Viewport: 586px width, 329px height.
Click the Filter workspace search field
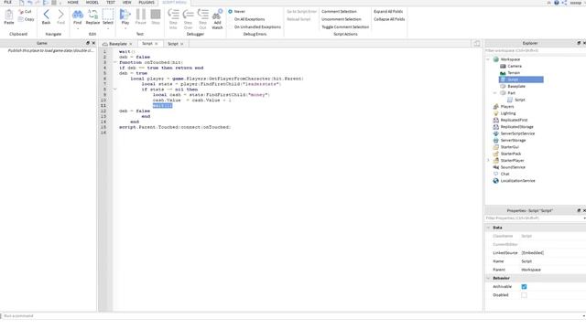(535, 51)
